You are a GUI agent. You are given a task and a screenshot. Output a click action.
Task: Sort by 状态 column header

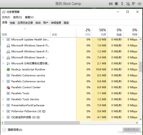tap(63, 33)
